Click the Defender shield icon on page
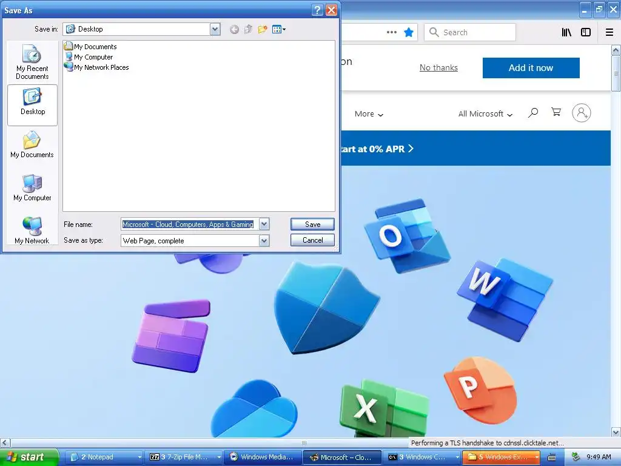 click(x=326, y=308)
